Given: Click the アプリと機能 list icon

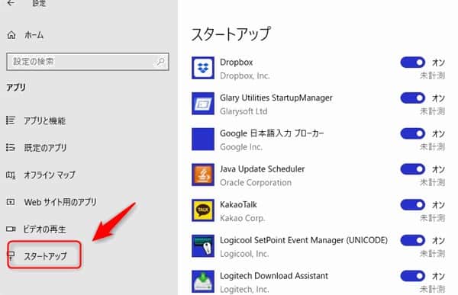Looking at the screenshot, I should pos(11,120).
